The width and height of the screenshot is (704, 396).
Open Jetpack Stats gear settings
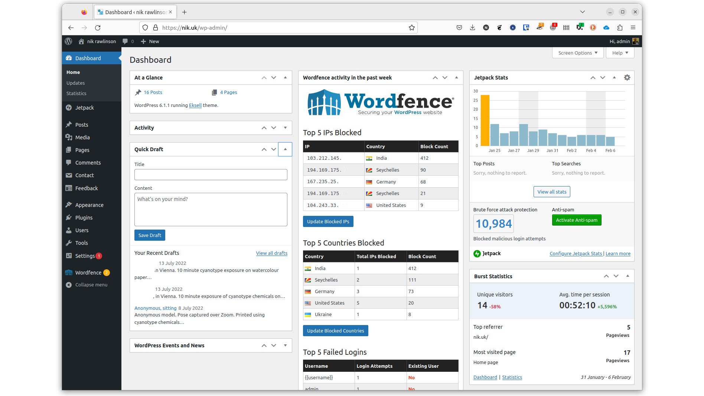pyautogui.click(x=627, y=78)
